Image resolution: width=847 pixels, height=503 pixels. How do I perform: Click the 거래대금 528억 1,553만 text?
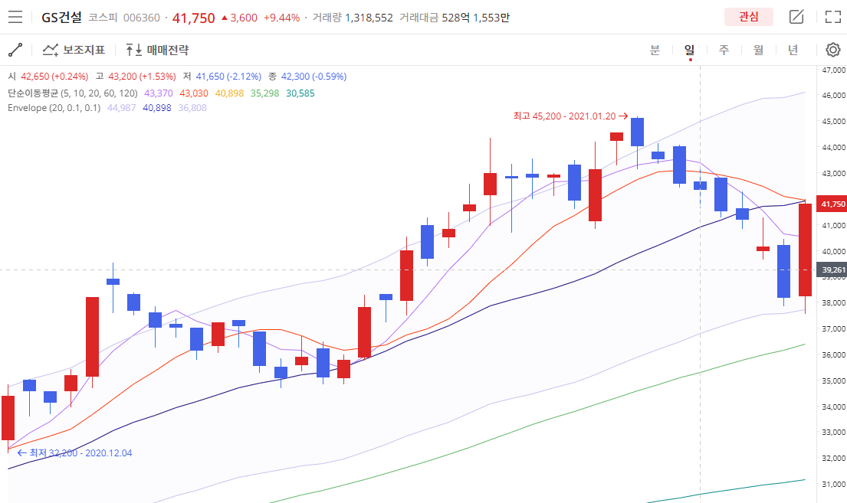coord(455,18)
